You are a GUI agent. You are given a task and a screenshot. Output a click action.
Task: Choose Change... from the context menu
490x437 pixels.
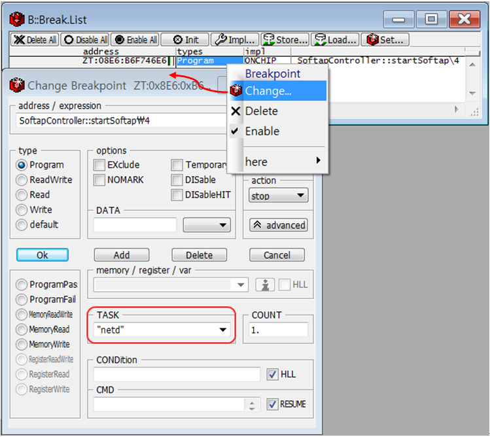(268, 91)
